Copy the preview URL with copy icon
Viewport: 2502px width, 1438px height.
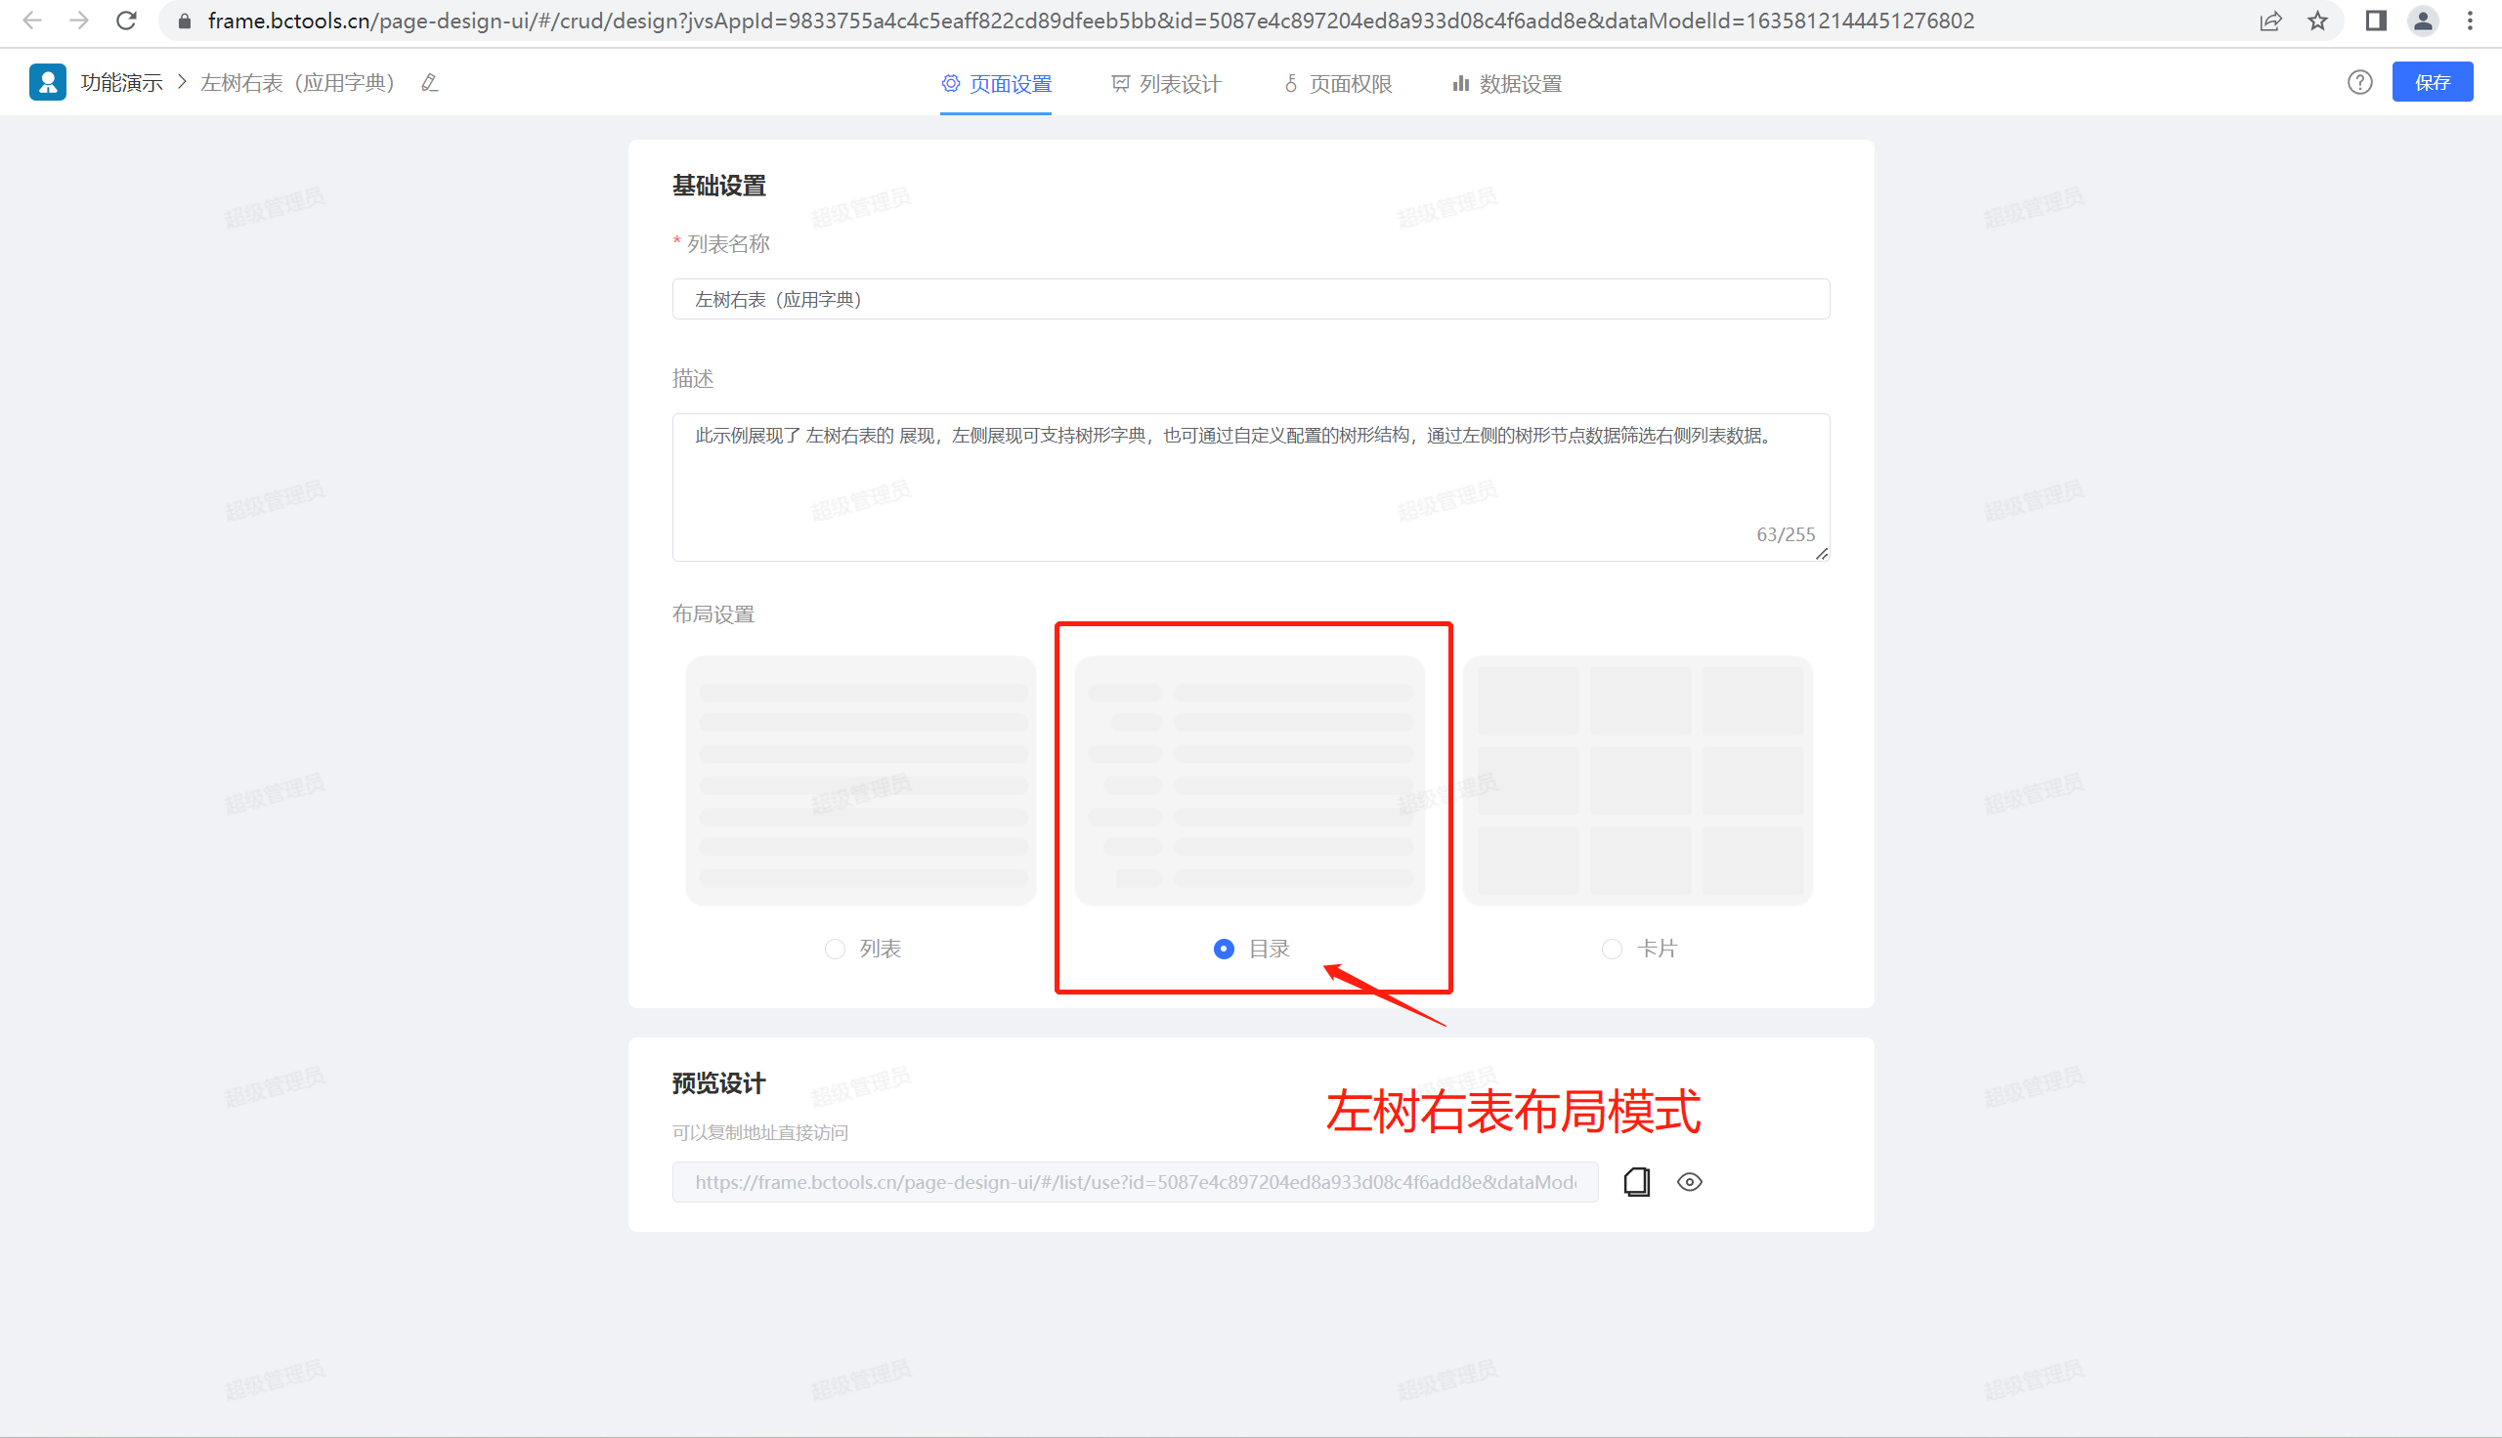1637,1182
